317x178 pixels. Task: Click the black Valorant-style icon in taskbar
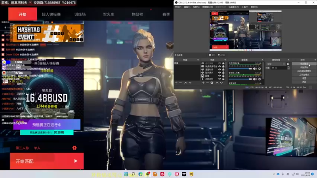[184, 174]
